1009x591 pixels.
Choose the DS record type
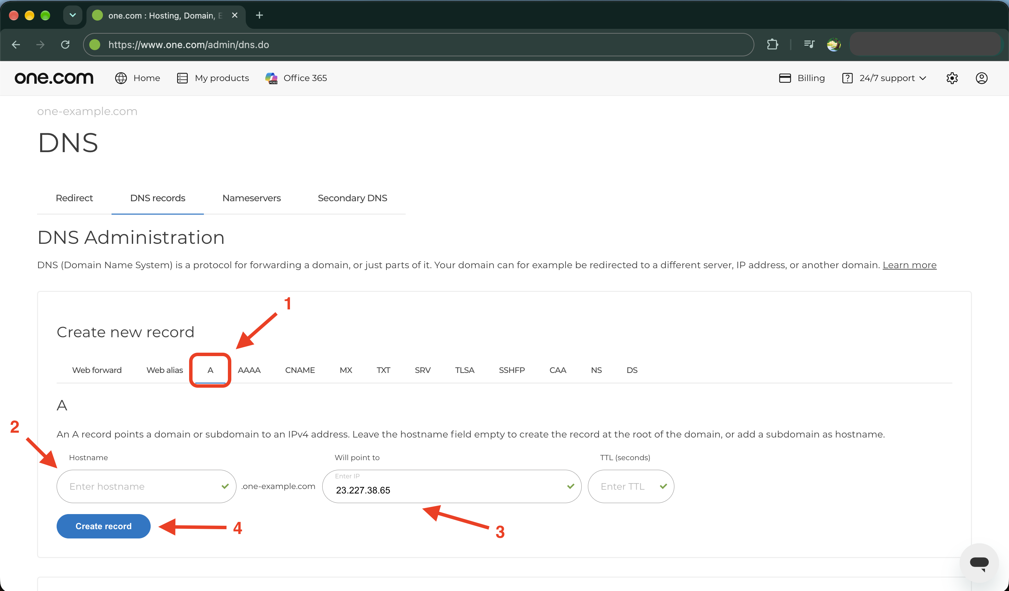(632, 370)
